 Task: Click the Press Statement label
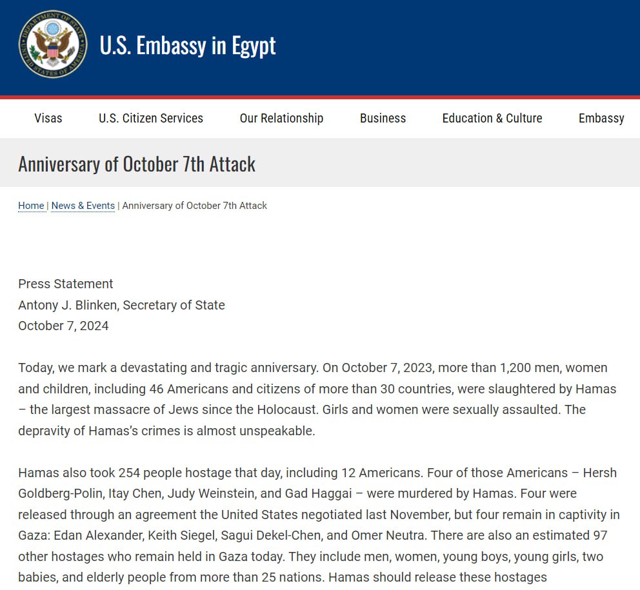(x=66, y=284)
